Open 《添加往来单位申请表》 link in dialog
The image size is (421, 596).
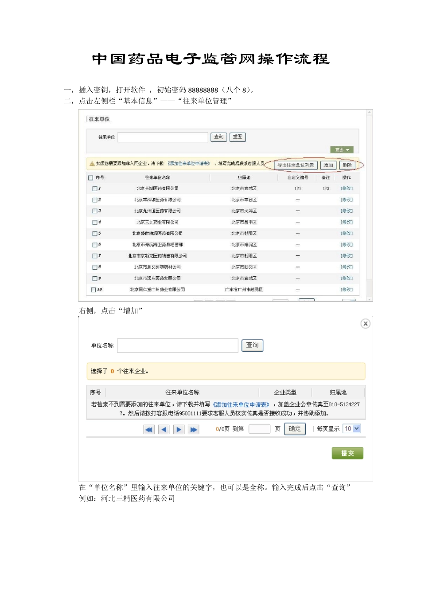tap(242, 404)
